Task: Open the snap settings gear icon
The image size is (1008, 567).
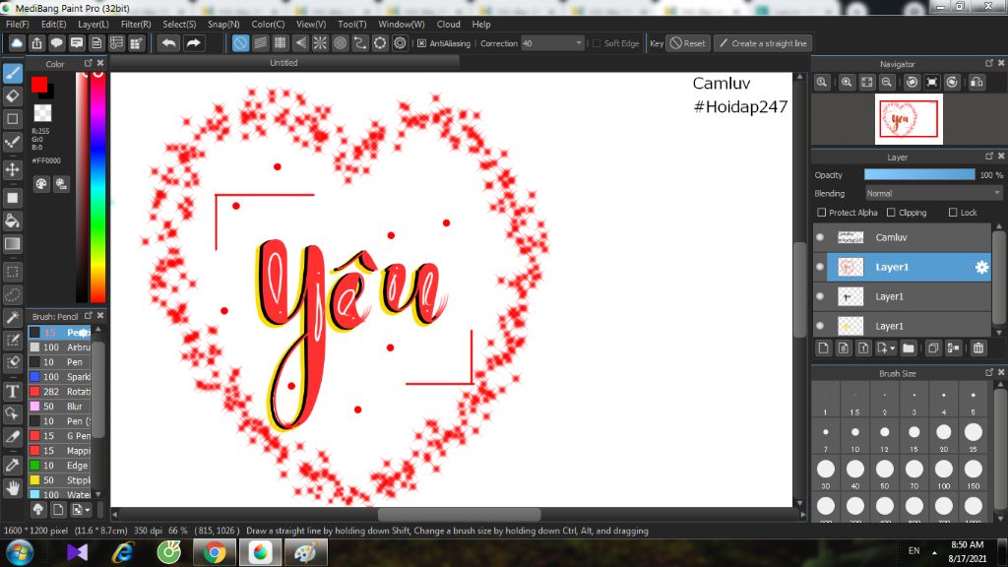Action: coord(400,43)
